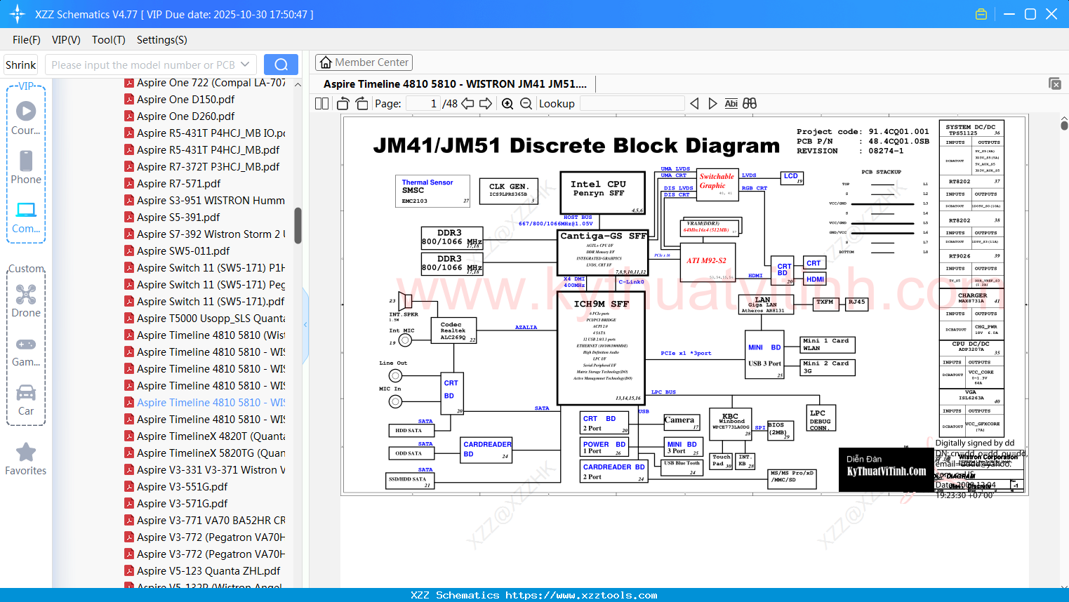This screenshot has height=602, width=1069.
Task: Open the xzztools.com link in footer
Action: click(x=581, y=595)
